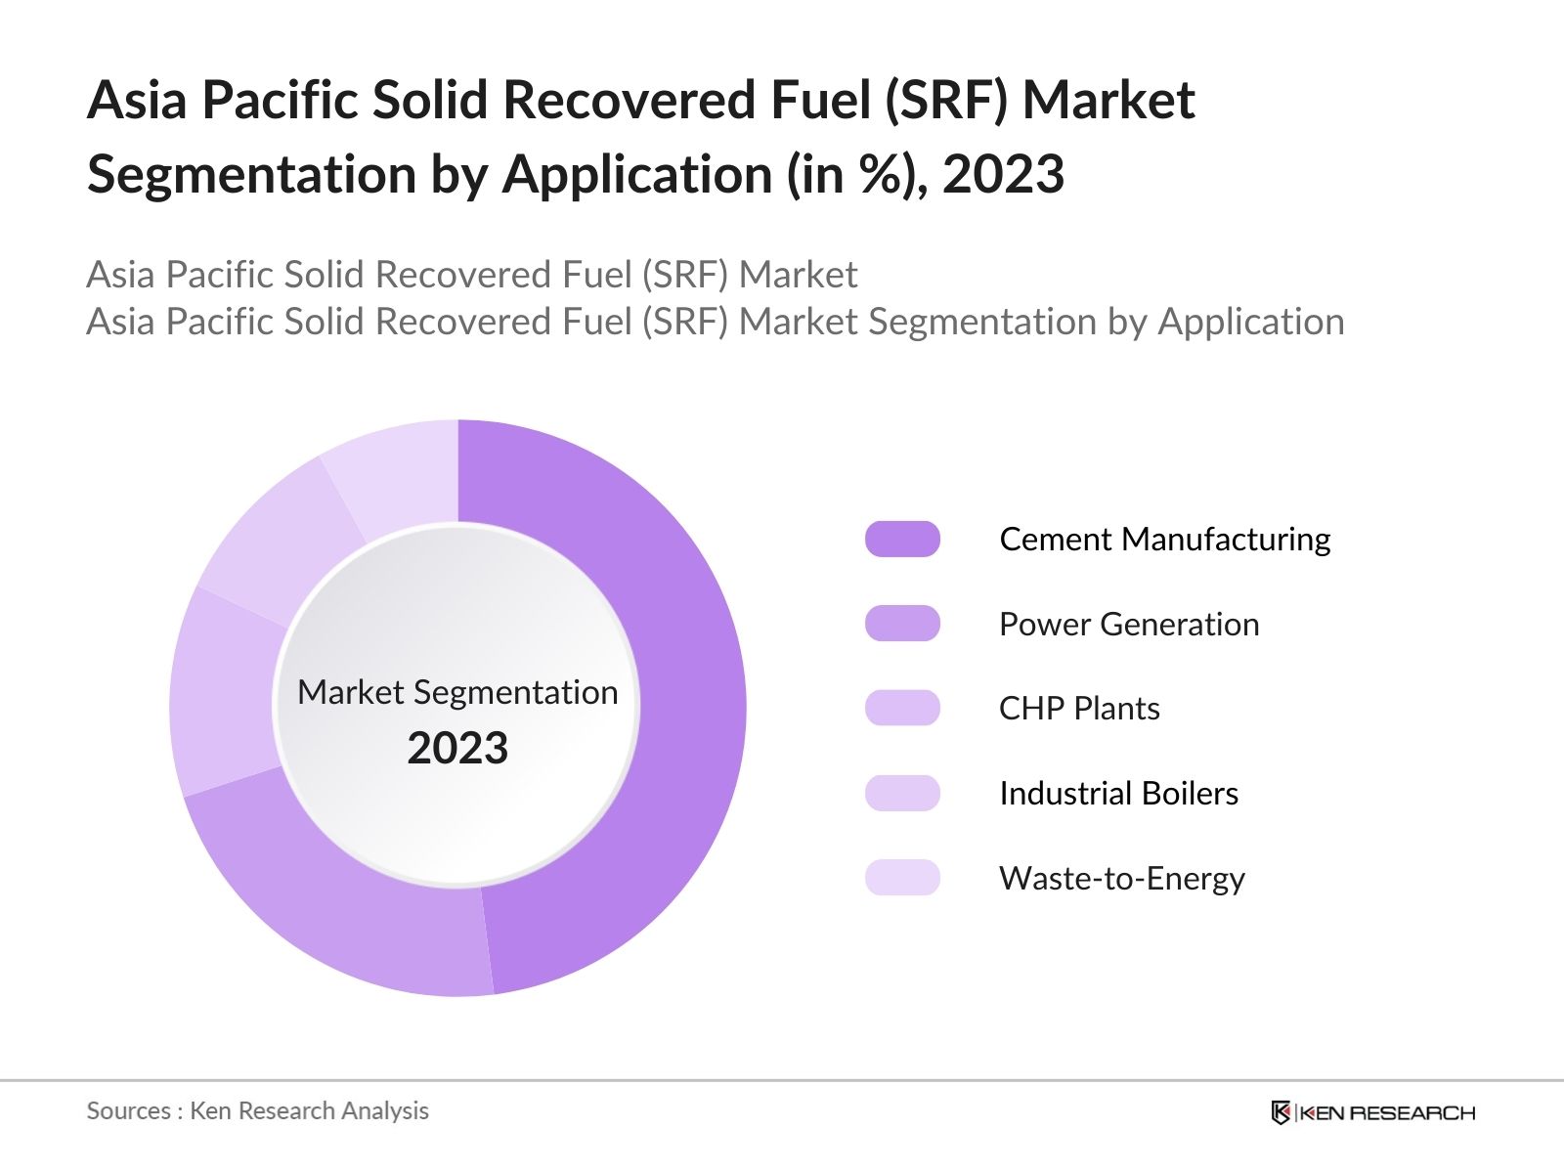Image resolution: width=1564 pixels, height=1173 pixels.
Task: Select the CHP Plants legend swatch
Action: click(x=901, y=709)
